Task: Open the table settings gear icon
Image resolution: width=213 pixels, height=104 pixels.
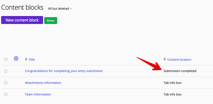Action: coord(16,58)
